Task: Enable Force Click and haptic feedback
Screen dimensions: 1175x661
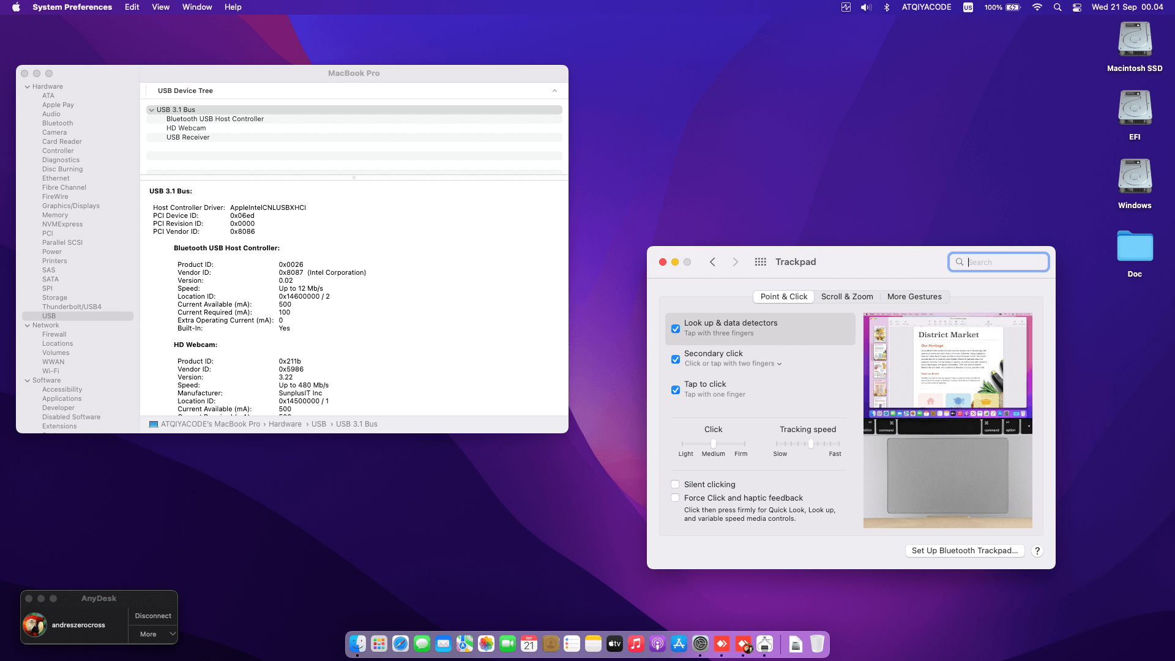Action: [675, 498]
